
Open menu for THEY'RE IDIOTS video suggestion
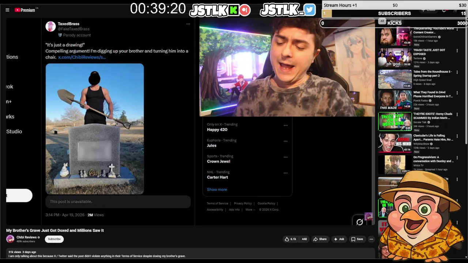457,115
